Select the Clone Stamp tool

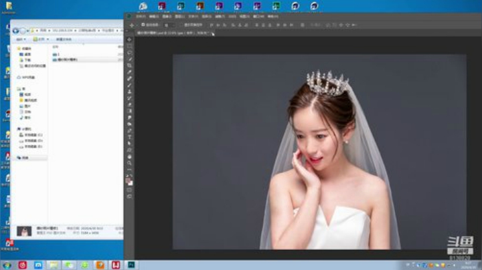coord(129,92)
